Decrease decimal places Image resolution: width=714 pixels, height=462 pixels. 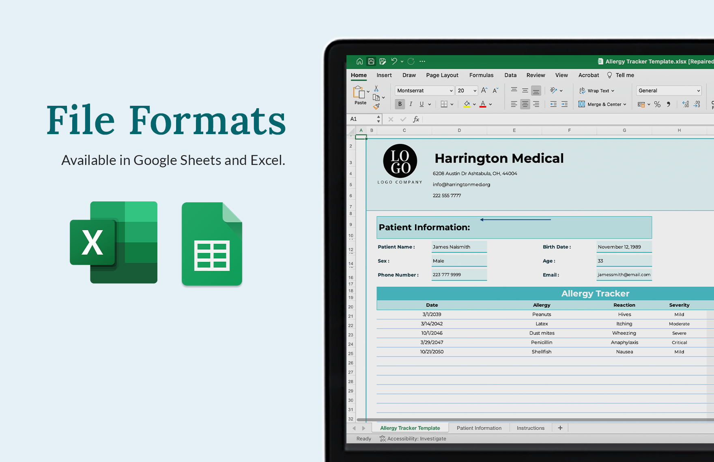point(697,104)
